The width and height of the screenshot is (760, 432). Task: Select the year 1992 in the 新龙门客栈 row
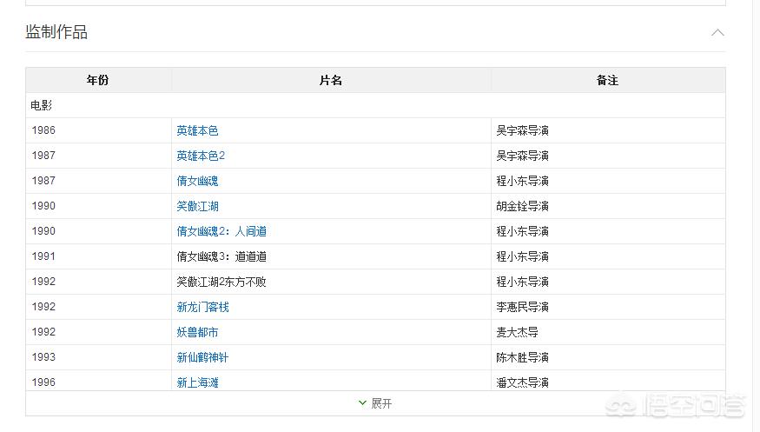tap(43, 307)
